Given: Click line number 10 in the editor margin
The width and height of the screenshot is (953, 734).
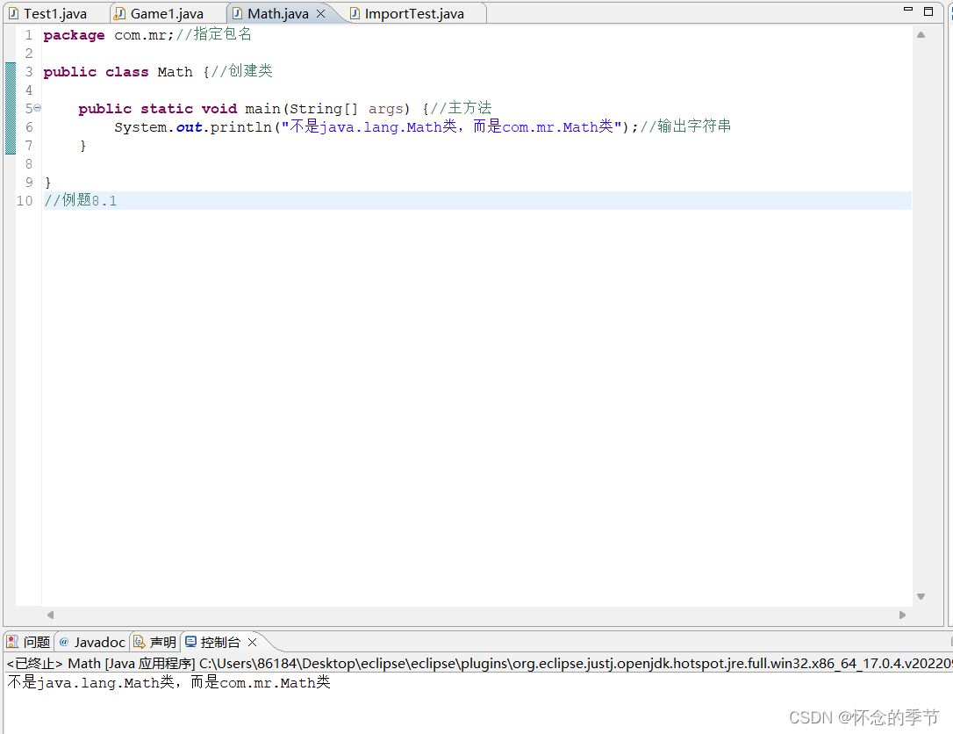Looking at the screenshot, I should point(24,200).
